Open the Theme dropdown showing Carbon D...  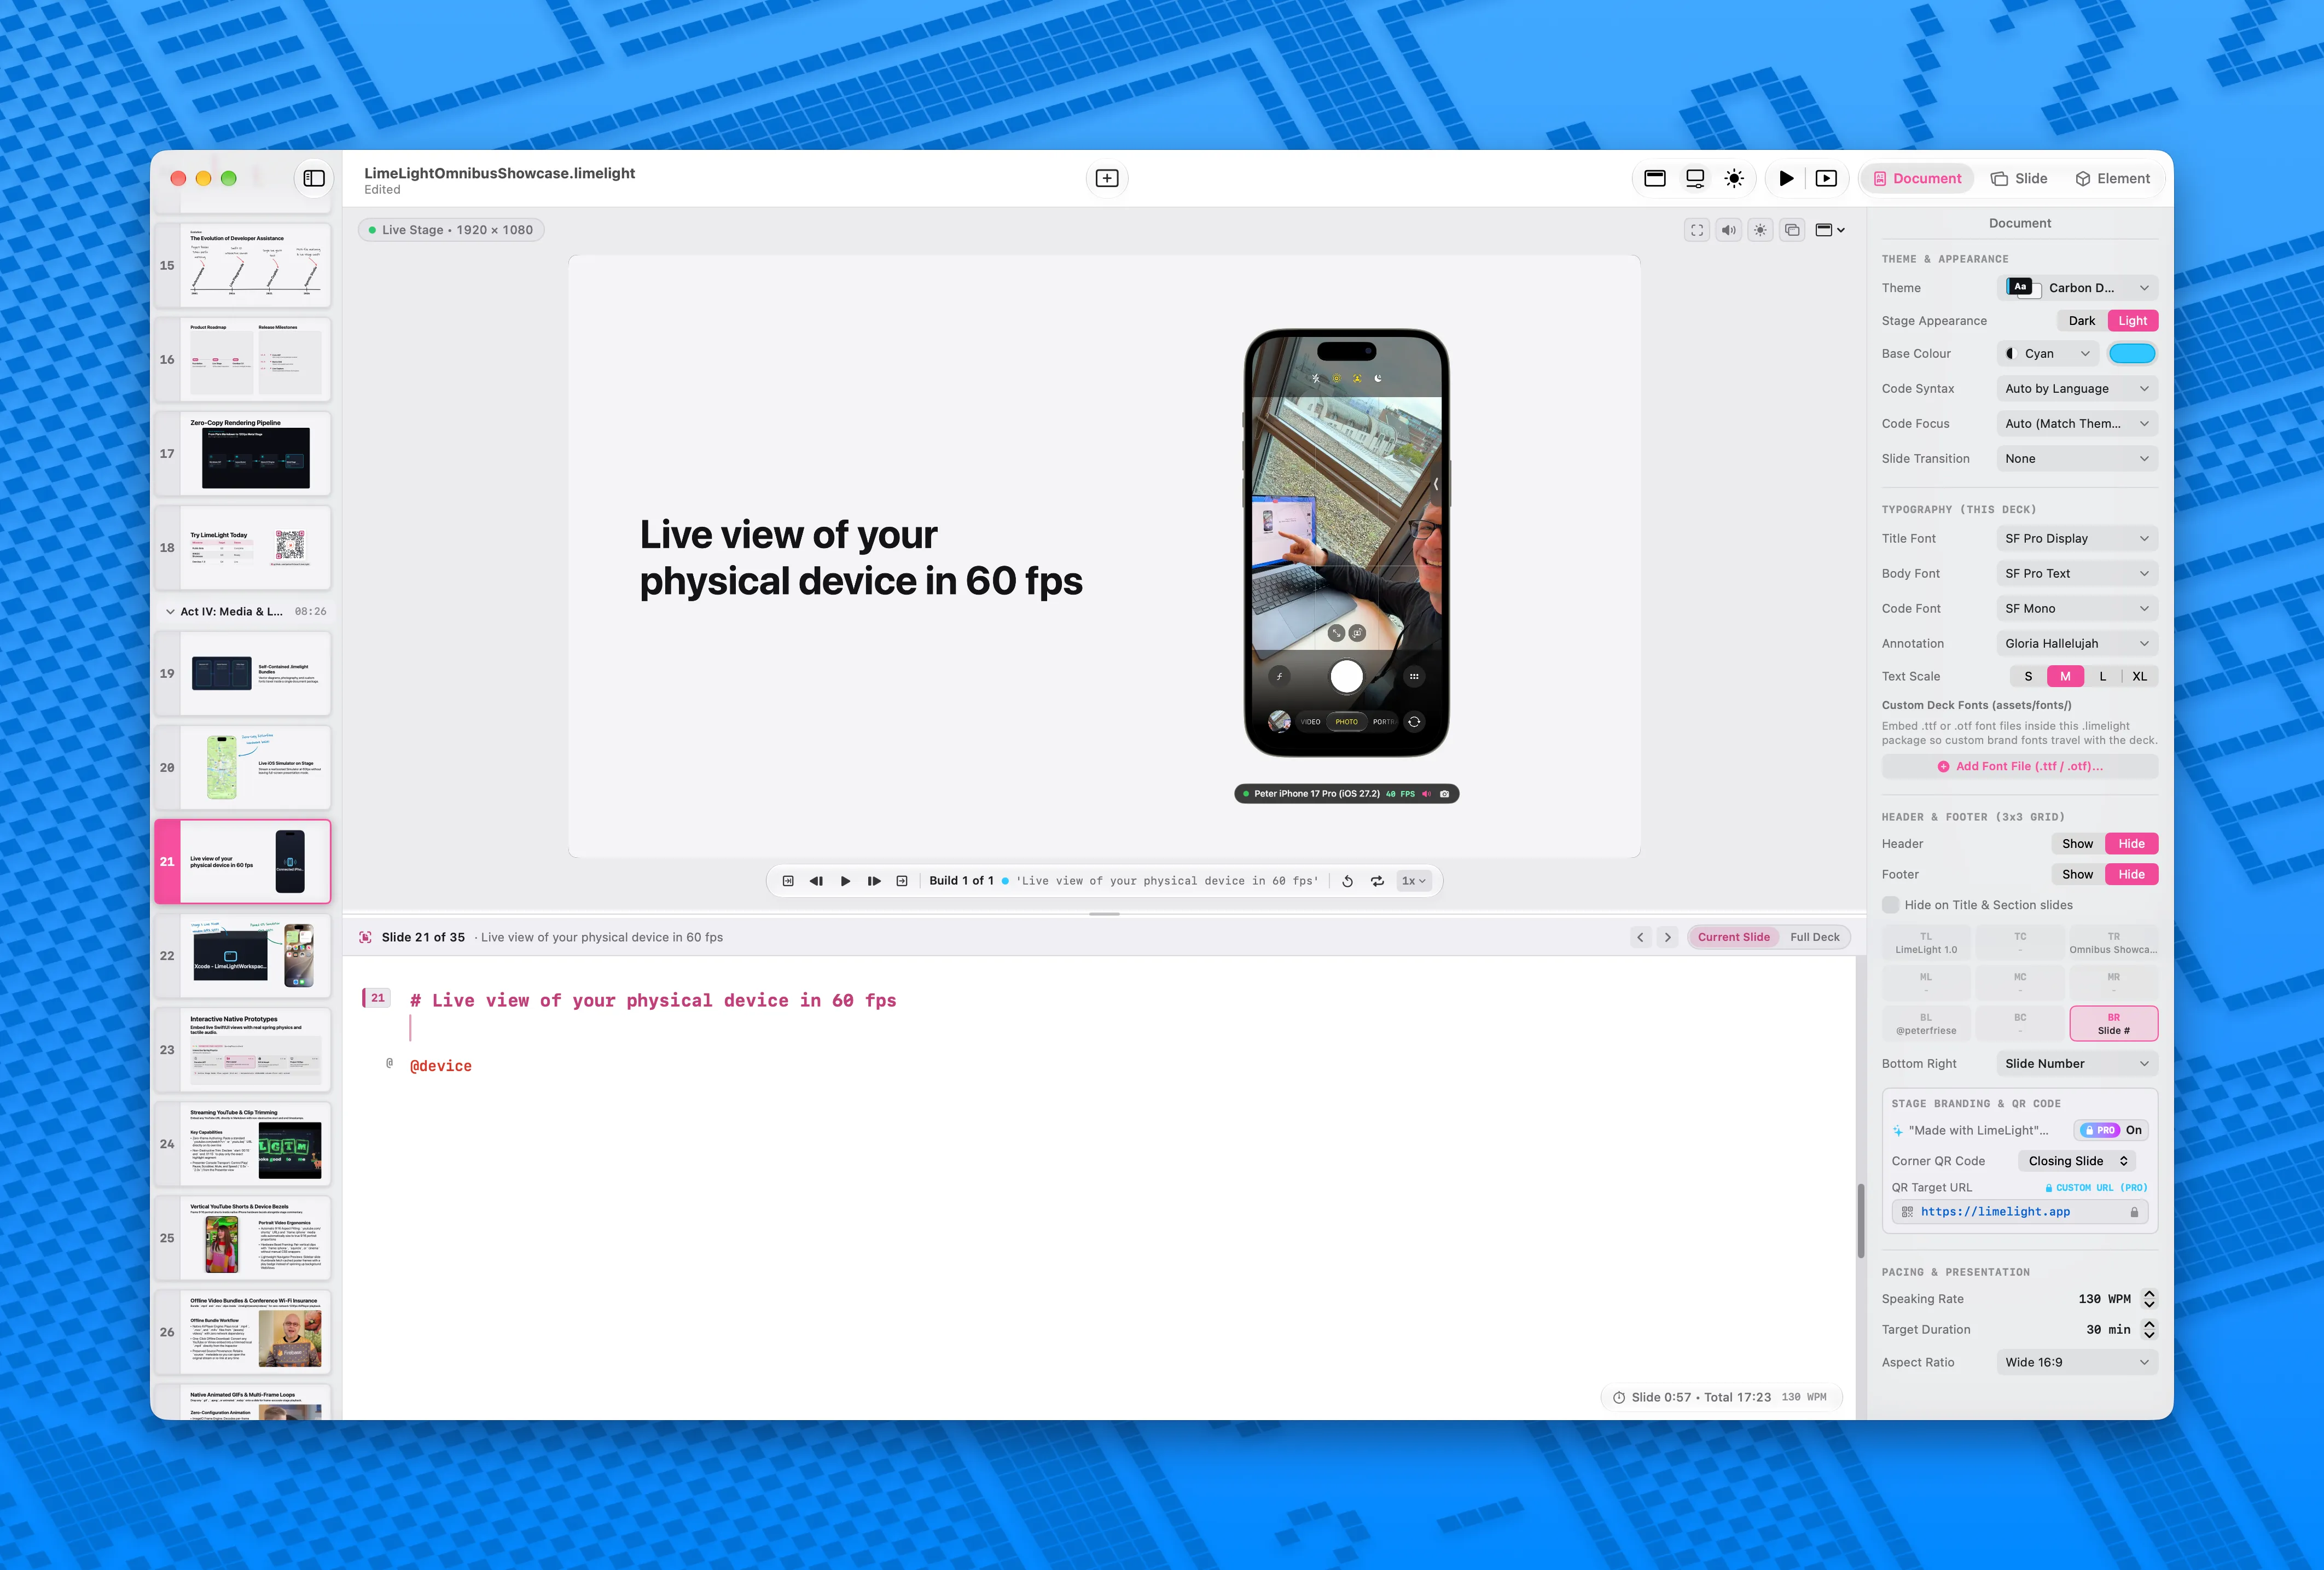click(2077, 288)
